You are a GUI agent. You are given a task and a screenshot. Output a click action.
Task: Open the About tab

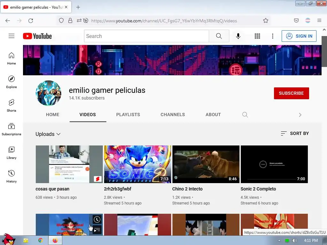213,115
